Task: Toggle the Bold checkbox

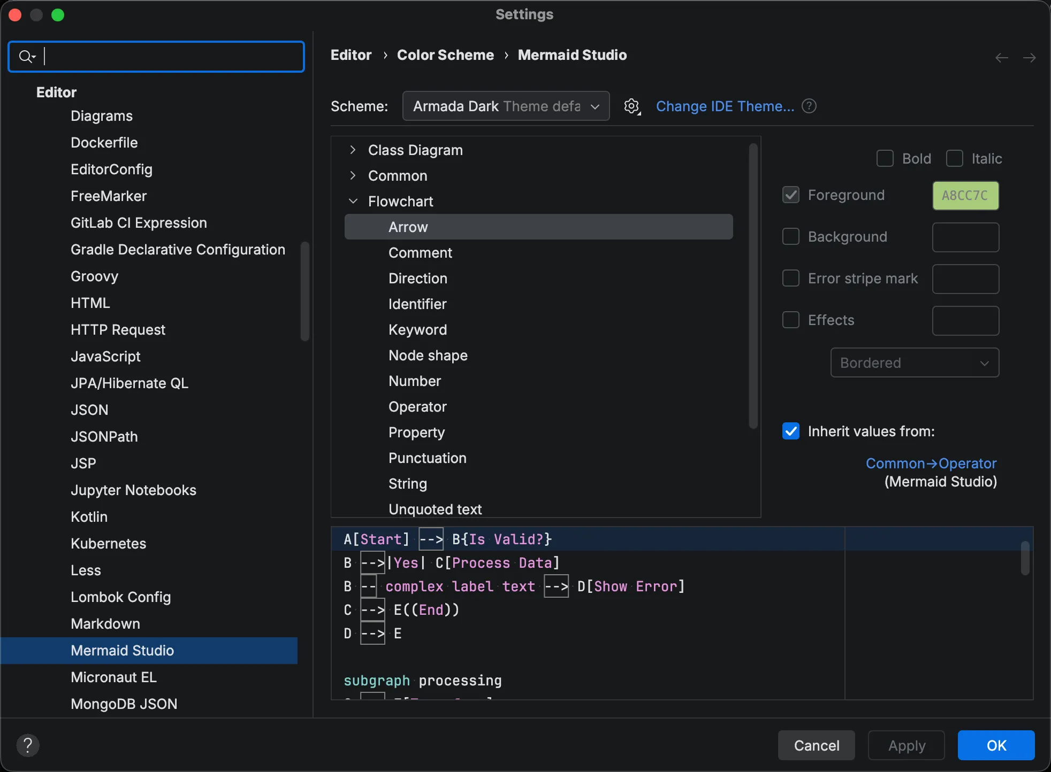Action: coord(885,158)
